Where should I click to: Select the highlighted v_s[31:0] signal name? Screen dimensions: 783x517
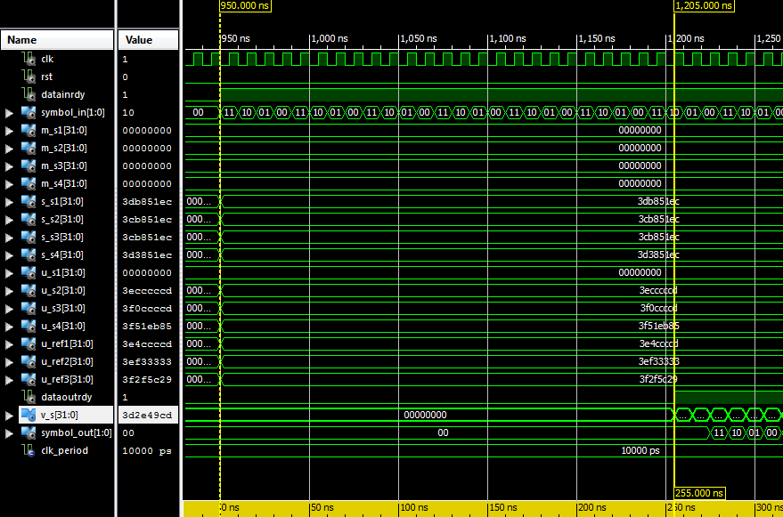[59, 416]
